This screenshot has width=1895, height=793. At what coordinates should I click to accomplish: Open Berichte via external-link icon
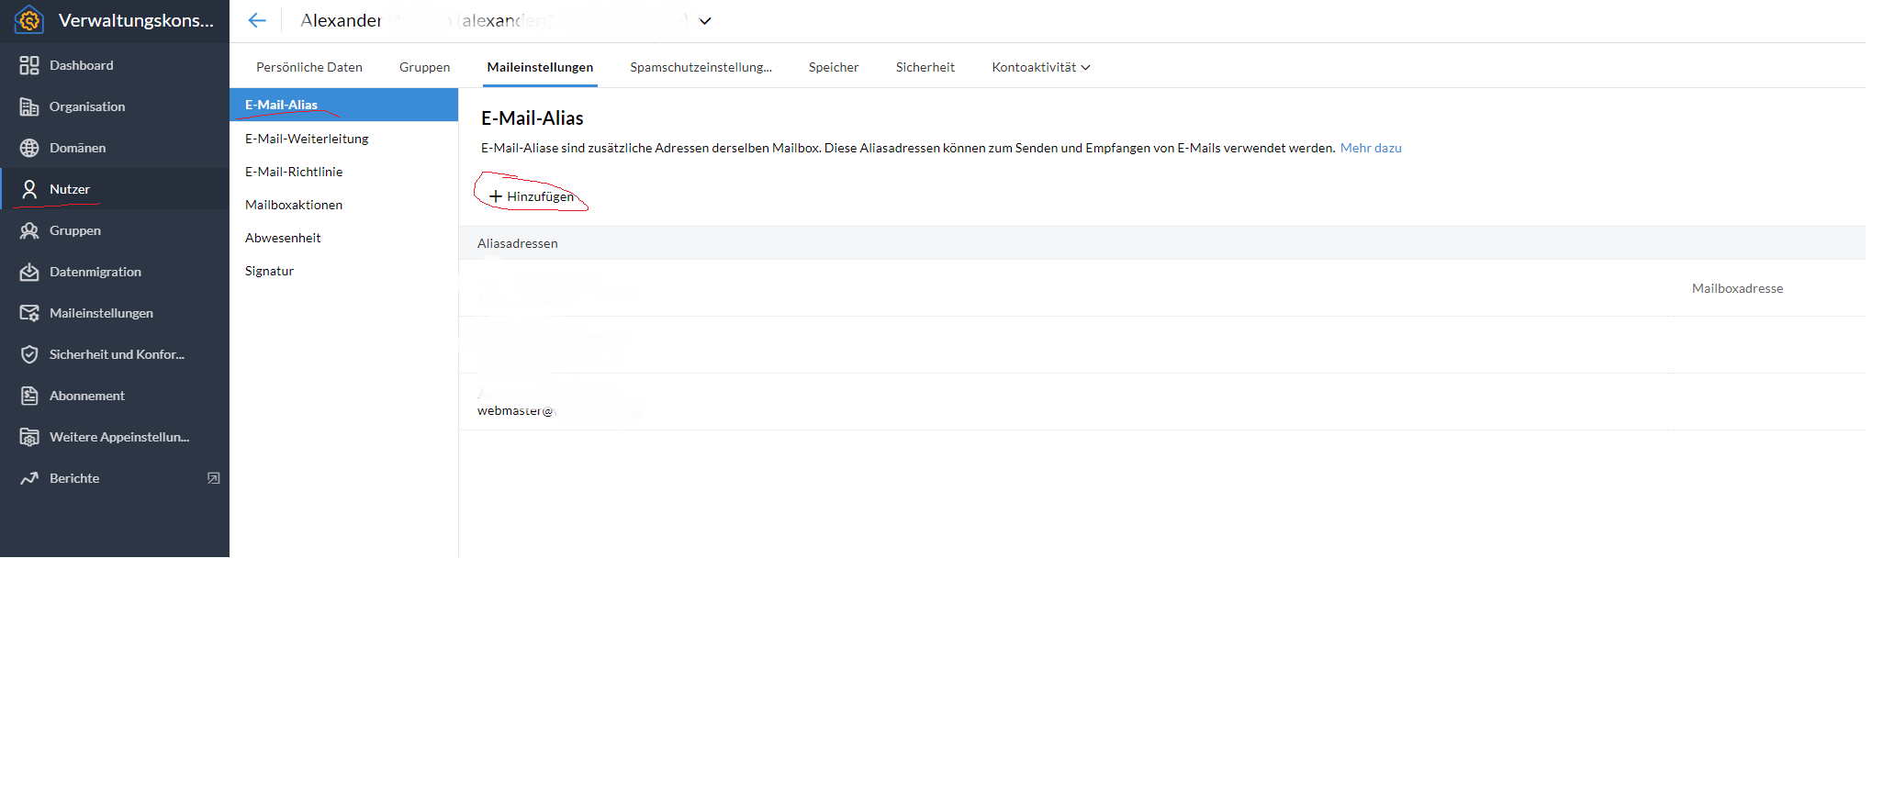214,478
